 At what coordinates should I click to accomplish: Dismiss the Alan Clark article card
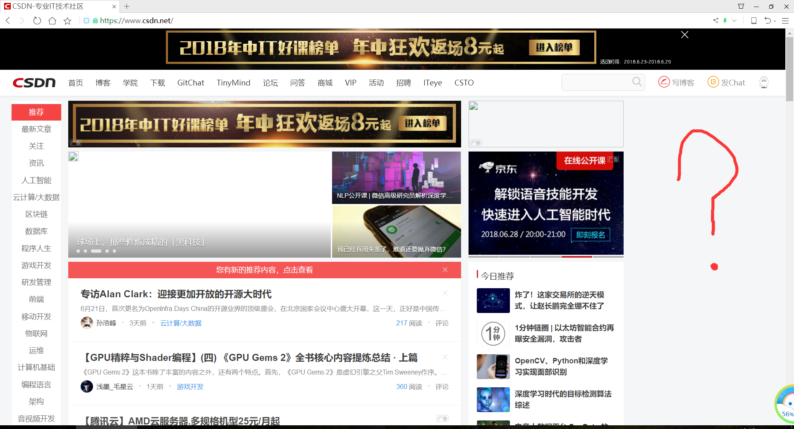(445, 293)
